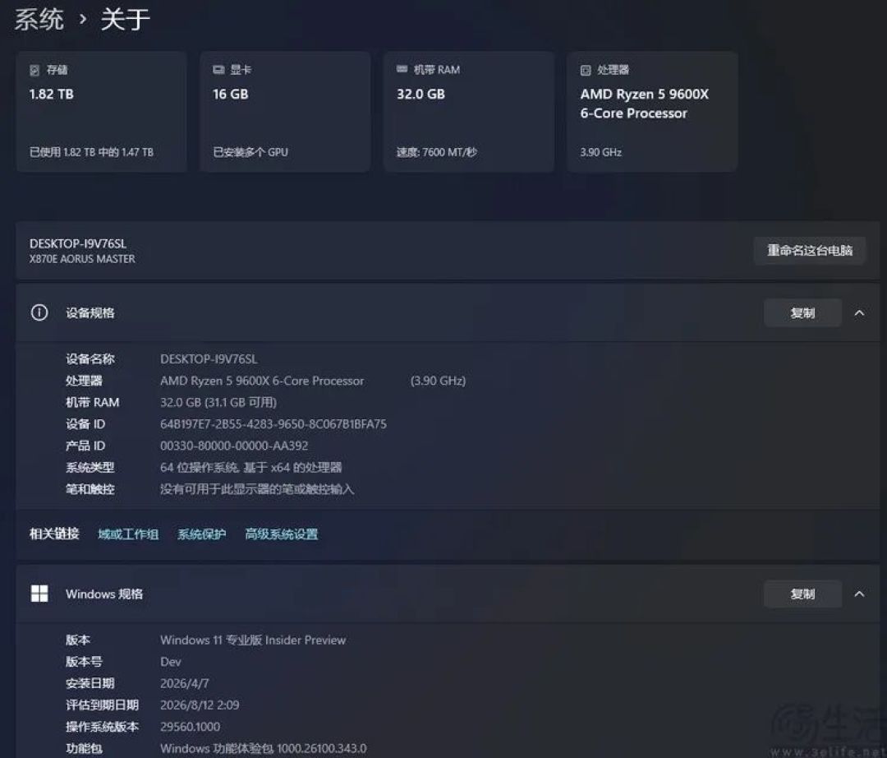Screen dimensions: 887x758
Task: Select the device ID 64B197E7-2B55-4283-9650-8C067B1BFA75
Action: pos(273,424)
